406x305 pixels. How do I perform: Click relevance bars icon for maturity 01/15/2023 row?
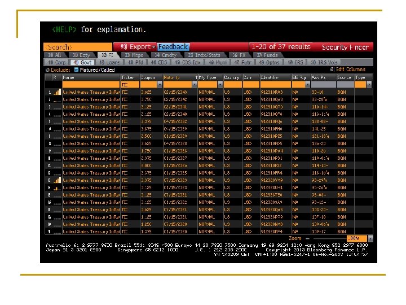57,188
